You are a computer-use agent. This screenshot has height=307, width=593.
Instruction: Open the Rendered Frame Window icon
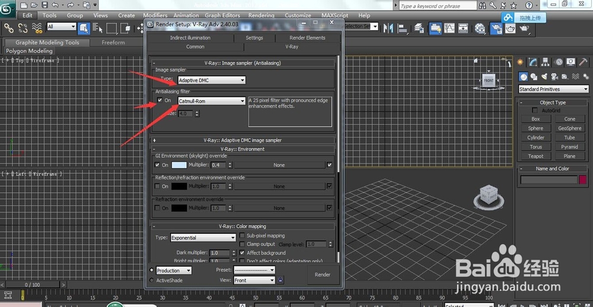coord(510,28)
